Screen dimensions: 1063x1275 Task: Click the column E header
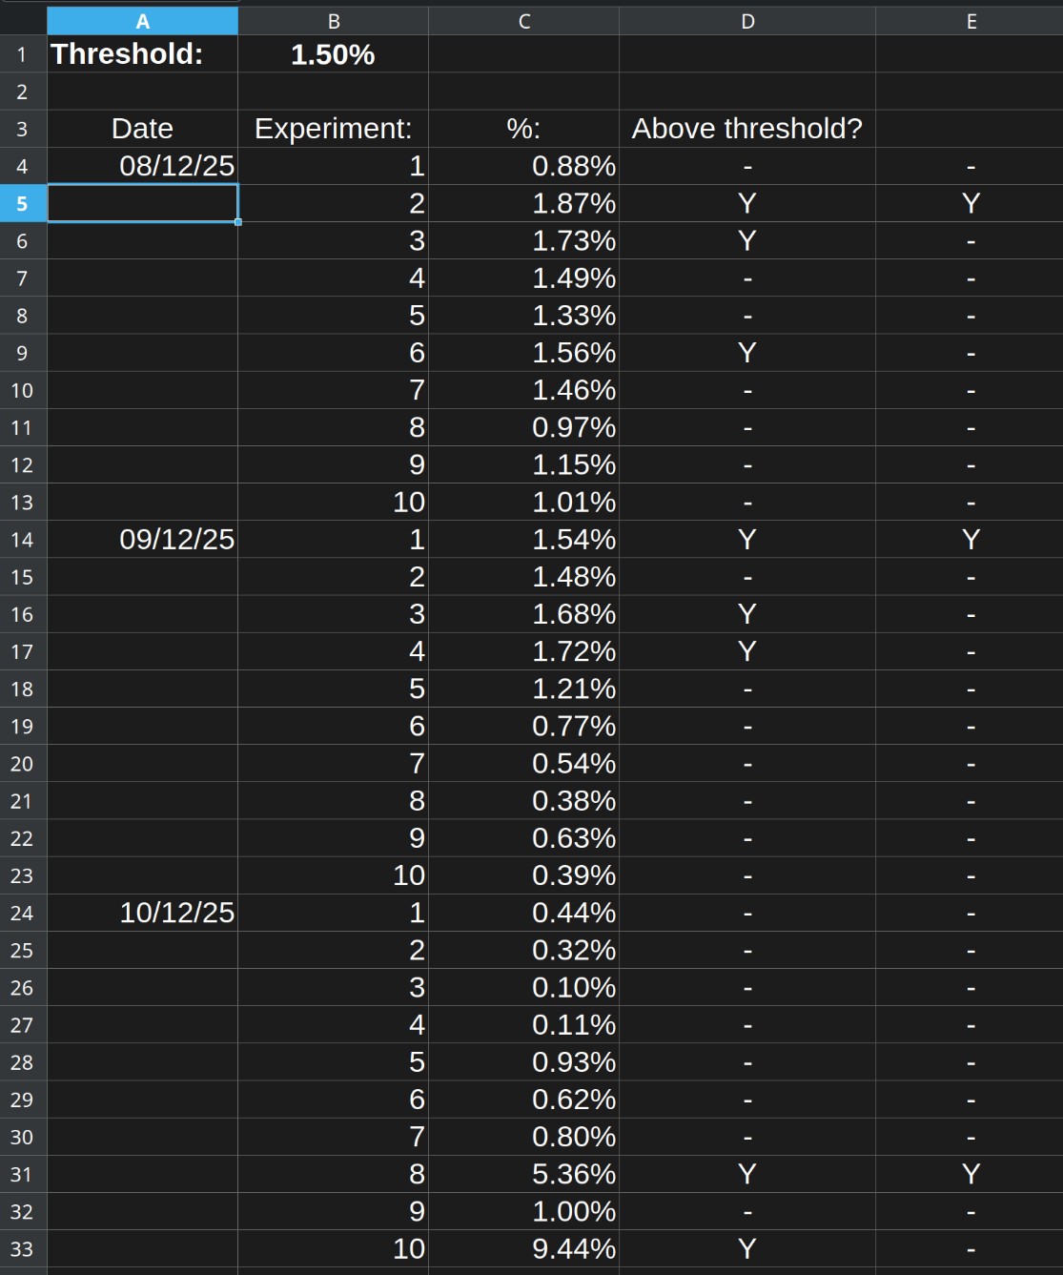point(971,21)
